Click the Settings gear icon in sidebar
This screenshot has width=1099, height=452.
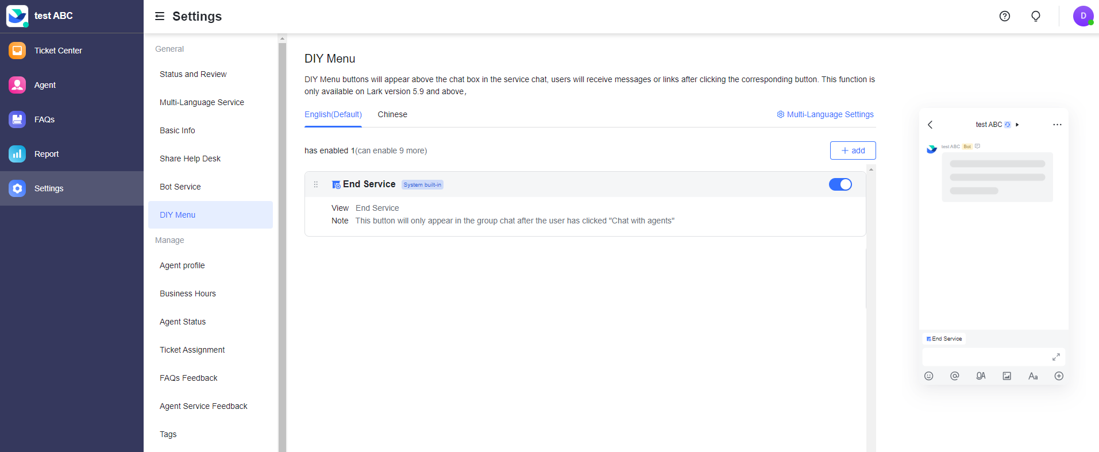click(17, 188)
